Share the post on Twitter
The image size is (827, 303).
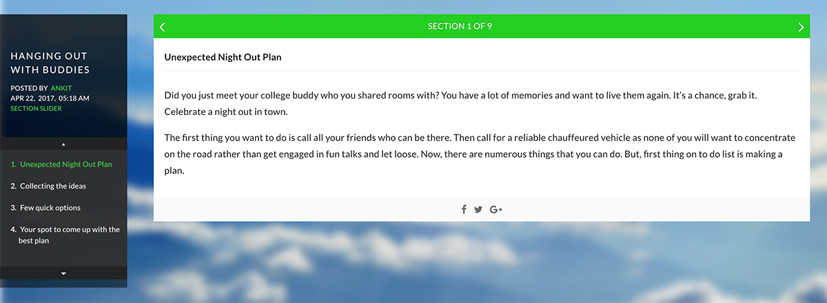pyautogui.click(x=478, y=209)
